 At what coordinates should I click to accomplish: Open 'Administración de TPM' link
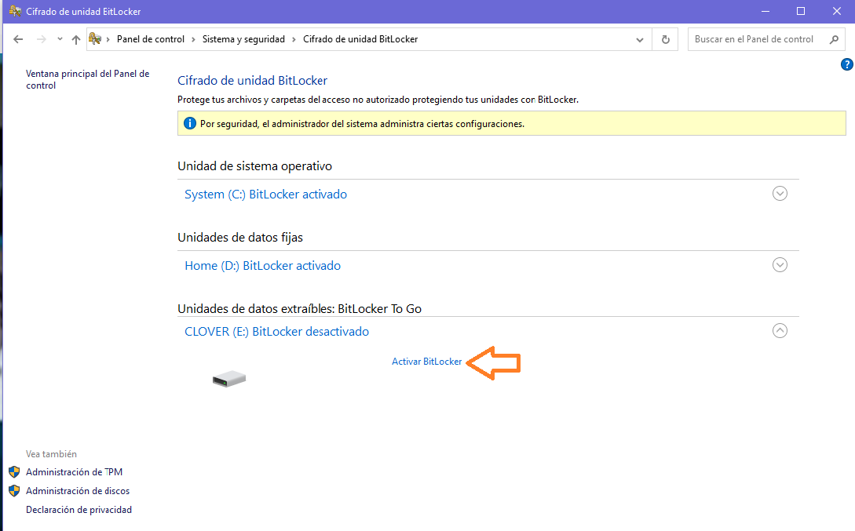click(x=74, y=472)
